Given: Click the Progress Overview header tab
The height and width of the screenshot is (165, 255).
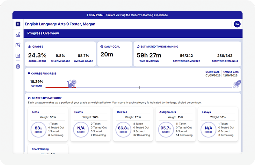Looking at the screenshot, I should 43,33.
